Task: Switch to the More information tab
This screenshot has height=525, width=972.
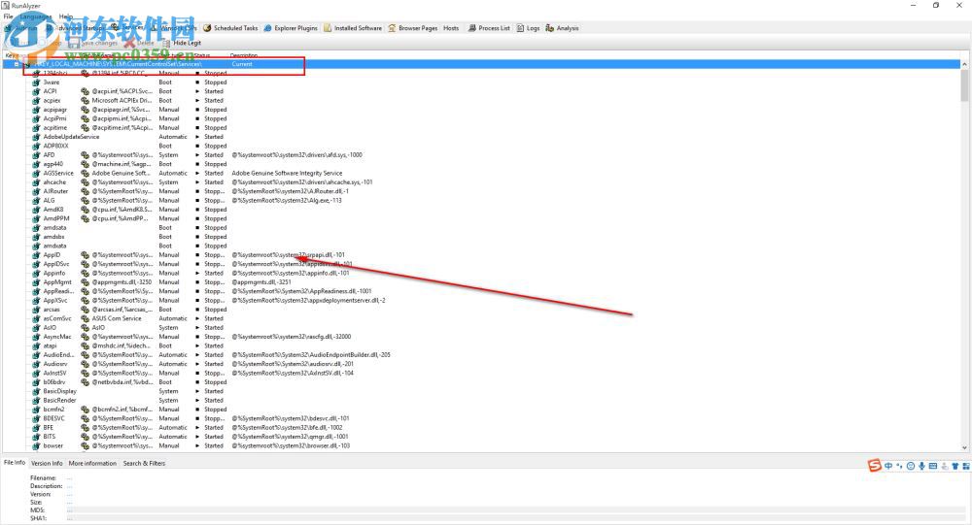Action: tap(92, 463)
